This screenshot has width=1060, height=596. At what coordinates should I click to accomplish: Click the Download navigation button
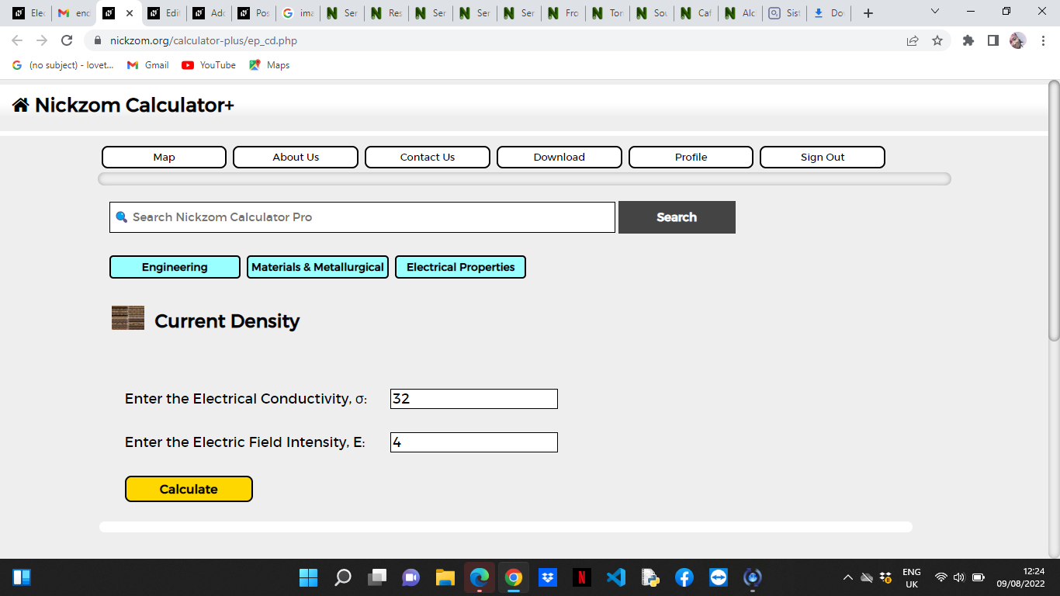pyautogui.click(x=559, y=157)
